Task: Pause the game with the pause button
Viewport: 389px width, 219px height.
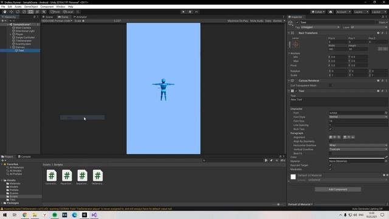Action: (190, 12)
